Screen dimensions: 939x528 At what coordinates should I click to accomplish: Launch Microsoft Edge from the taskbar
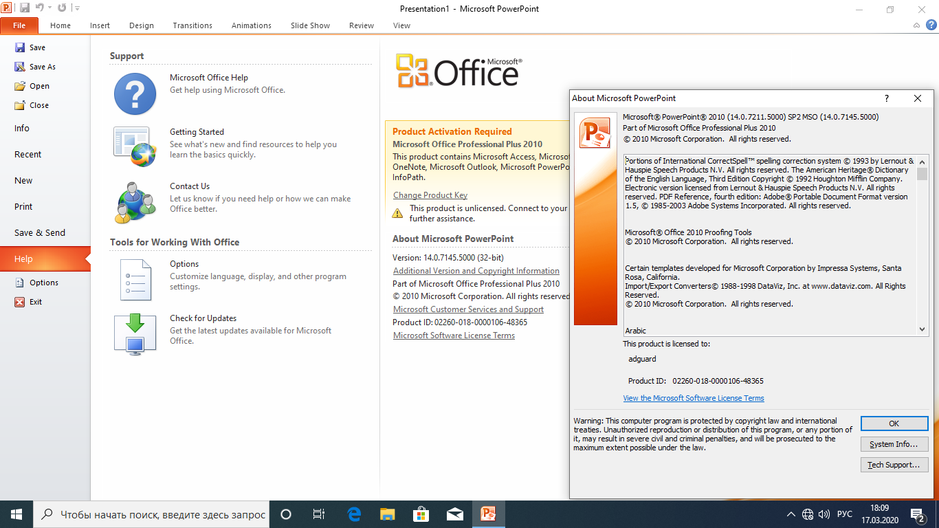click(354, 514)
